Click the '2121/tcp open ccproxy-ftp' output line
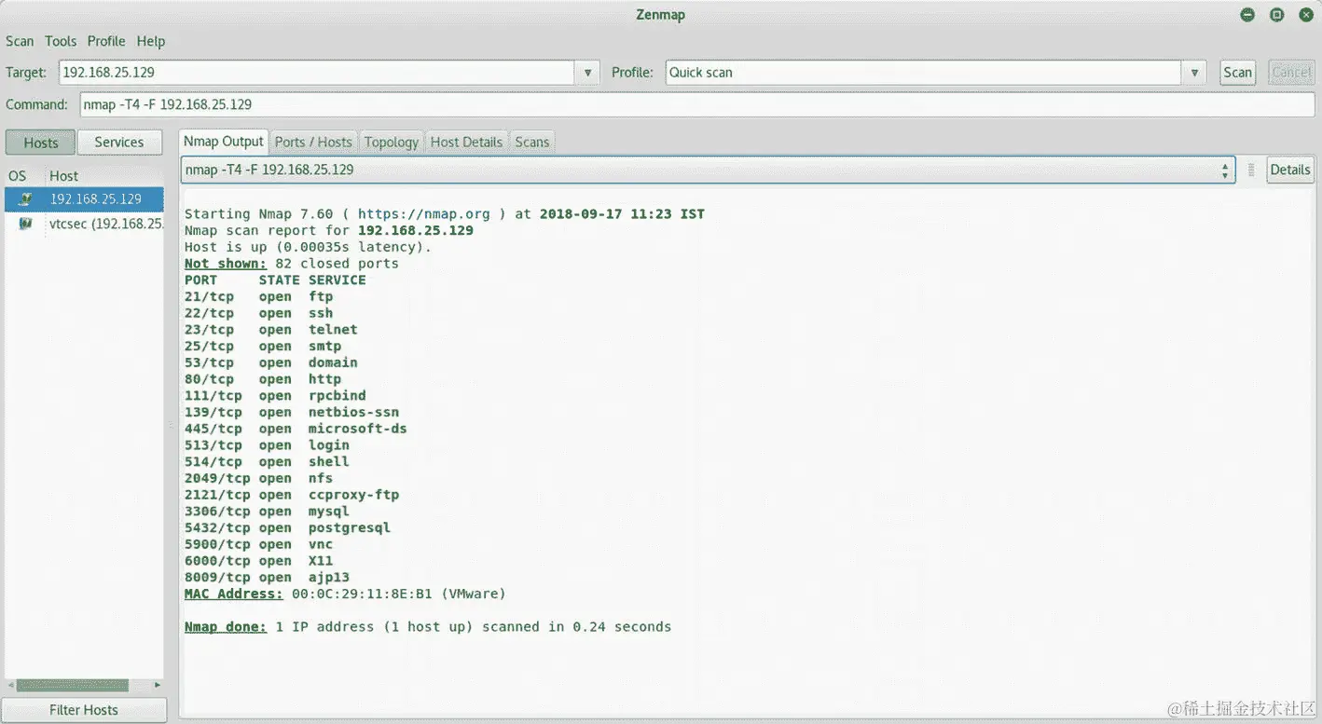1322x724 pixels. coord(292,495)
